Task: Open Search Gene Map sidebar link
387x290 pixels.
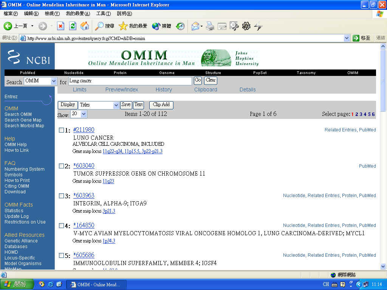Action: [x=23, y=120]
